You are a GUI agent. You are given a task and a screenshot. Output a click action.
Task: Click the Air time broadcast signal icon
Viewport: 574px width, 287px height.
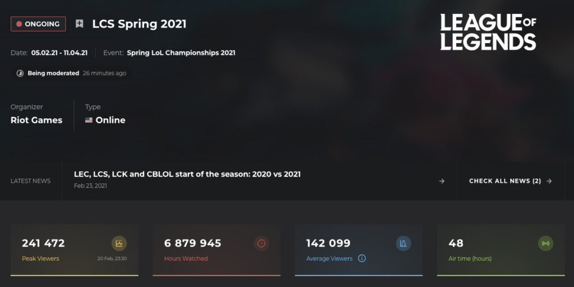point(545,243)
